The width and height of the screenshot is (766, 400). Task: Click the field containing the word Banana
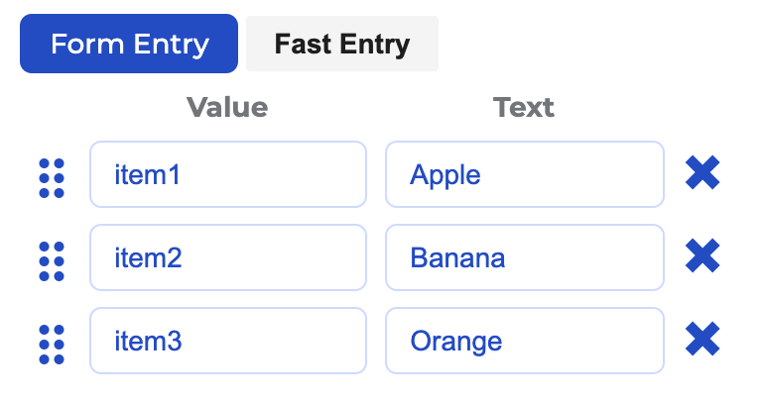pos(524,258)
